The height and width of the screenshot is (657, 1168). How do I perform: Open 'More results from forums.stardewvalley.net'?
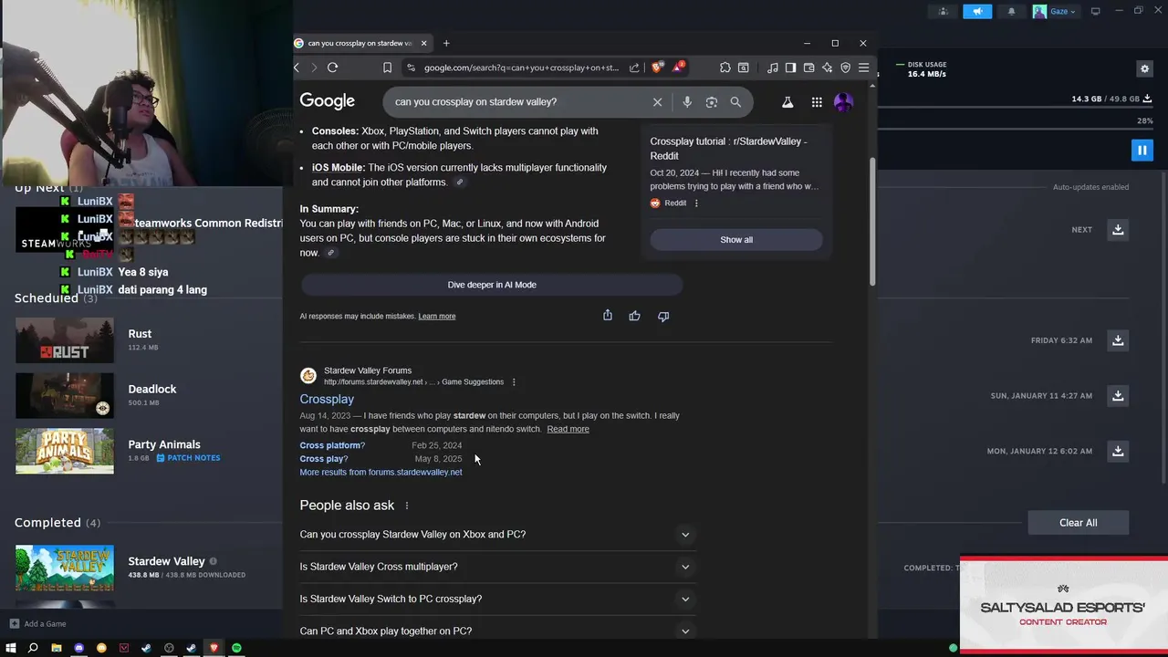click(x=381, y=473)
